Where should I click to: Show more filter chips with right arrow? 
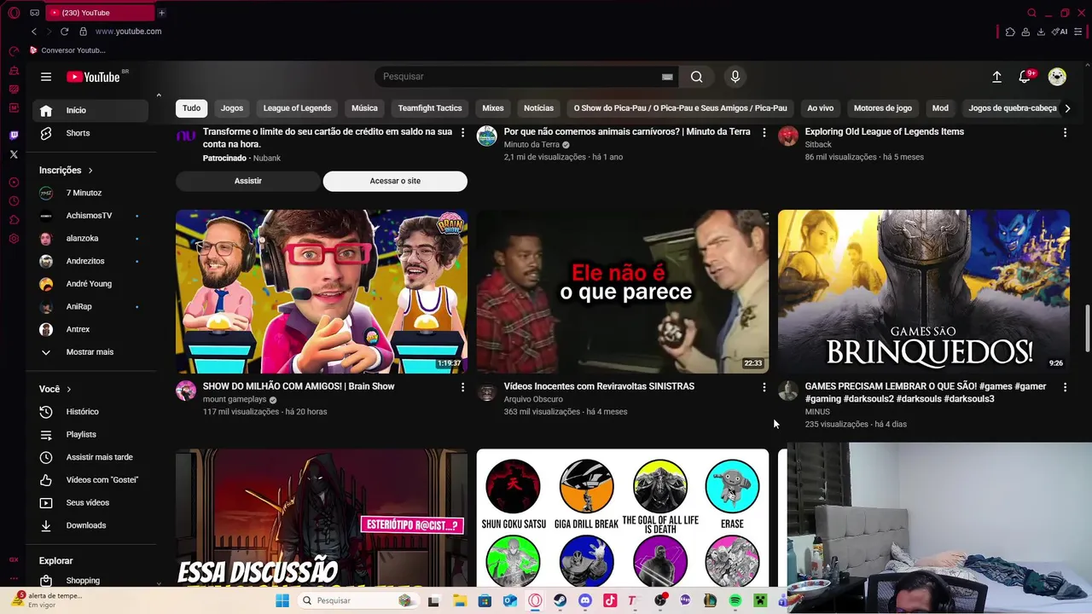coord(1067,108)
